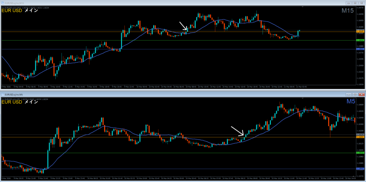This screenshot has width=366, height=182.
Task: Click the green price label on M15 chart
Action: coord(360,40)
